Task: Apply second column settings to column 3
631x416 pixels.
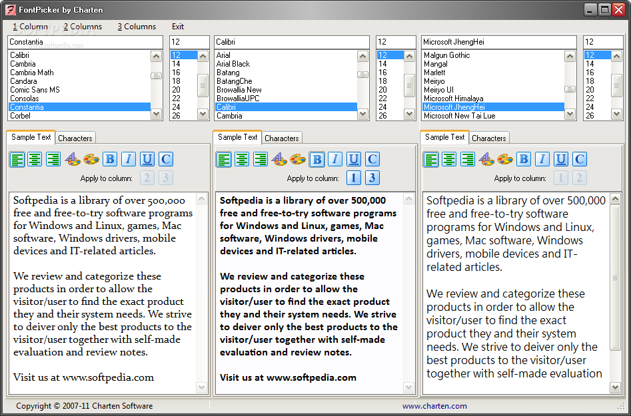Action: point(372,178)
